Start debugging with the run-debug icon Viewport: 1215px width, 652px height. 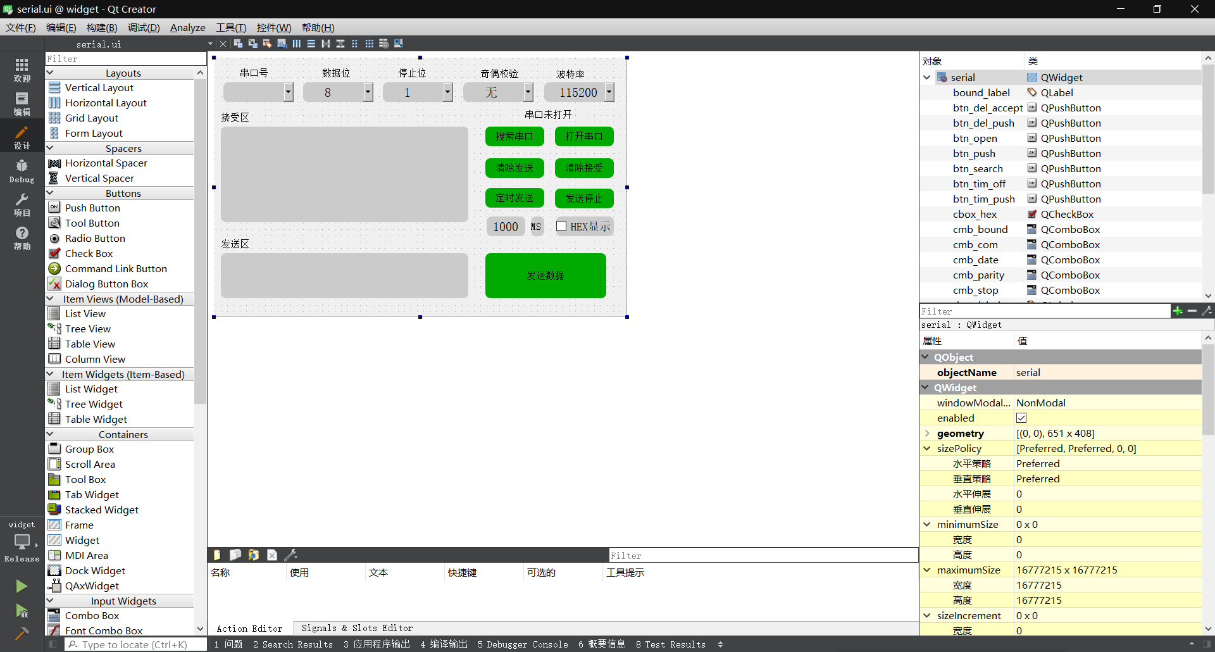(22, 611)
